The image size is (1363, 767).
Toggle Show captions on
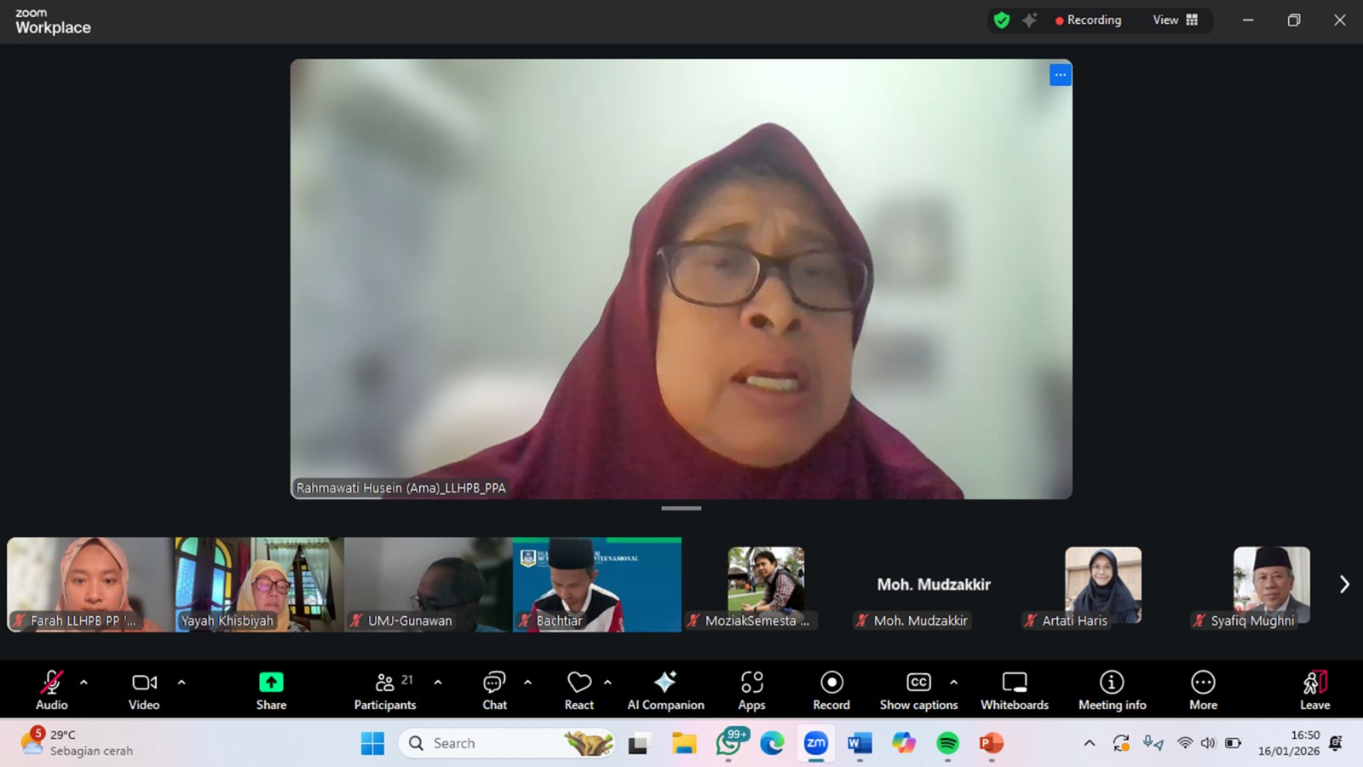pyautogui.click(x=918, y=690)
